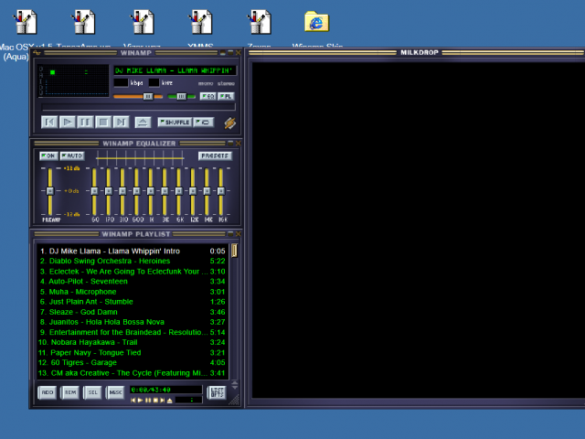Screen dimensions: 585x439
Task: Skip to previous track in main window
Action: (x=49, y=122)
